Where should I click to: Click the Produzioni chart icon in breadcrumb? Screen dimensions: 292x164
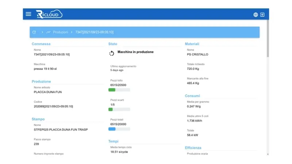click(x=49, y=32)
